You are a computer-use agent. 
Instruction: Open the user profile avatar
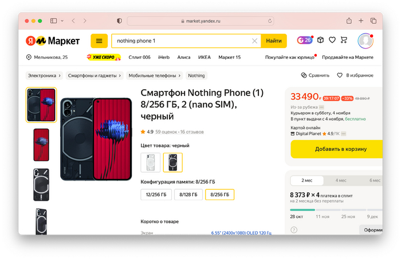365,41
